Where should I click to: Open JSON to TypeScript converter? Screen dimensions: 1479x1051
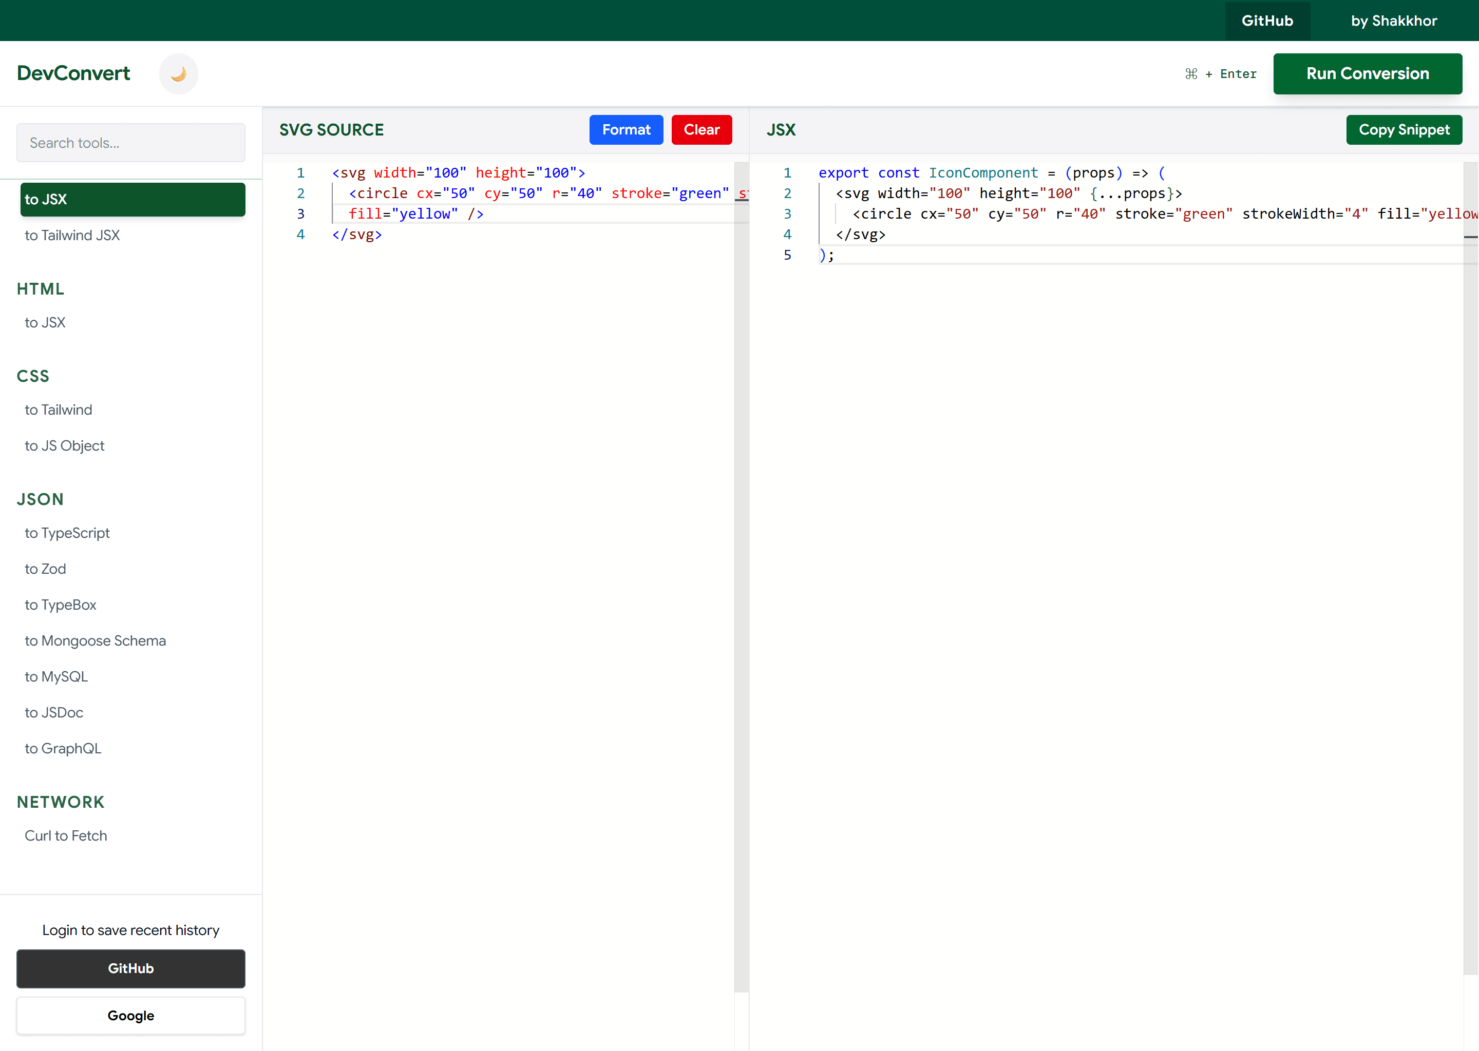point(67,533)
